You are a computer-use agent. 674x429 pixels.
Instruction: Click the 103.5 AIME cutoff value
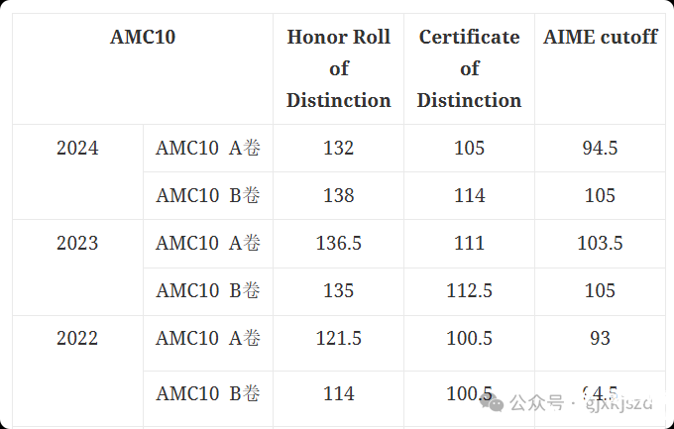(600, 244)
